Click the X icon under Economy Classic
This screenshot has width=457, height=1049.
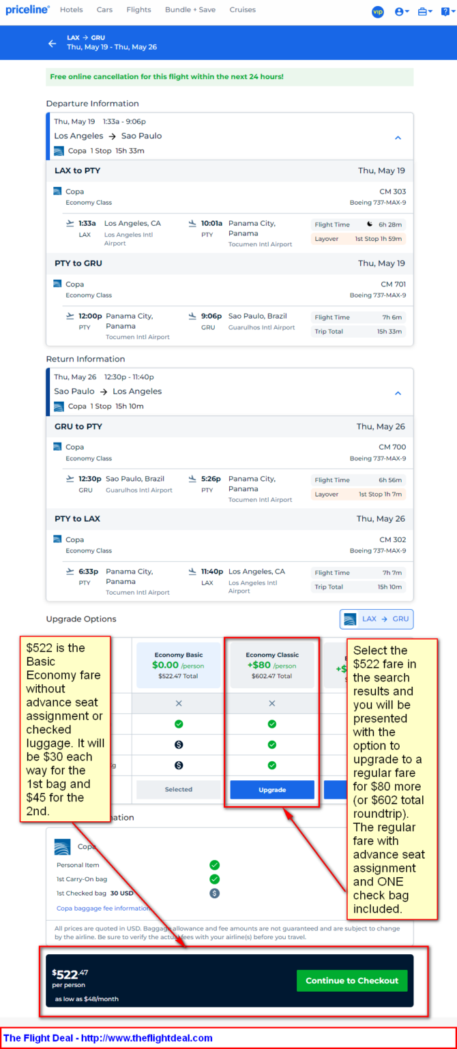(272, 703)
